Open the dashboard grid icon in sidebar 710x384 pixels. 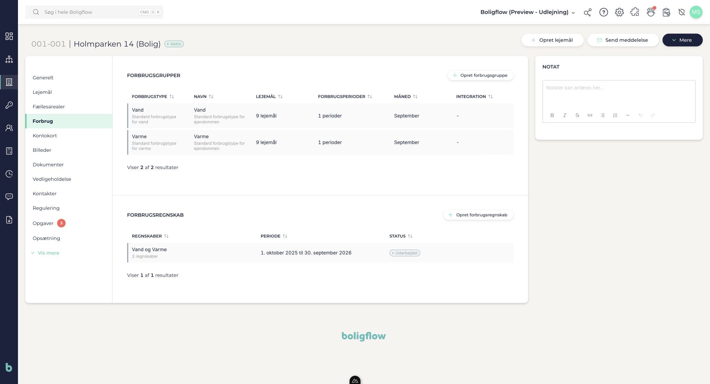point(9,36)
